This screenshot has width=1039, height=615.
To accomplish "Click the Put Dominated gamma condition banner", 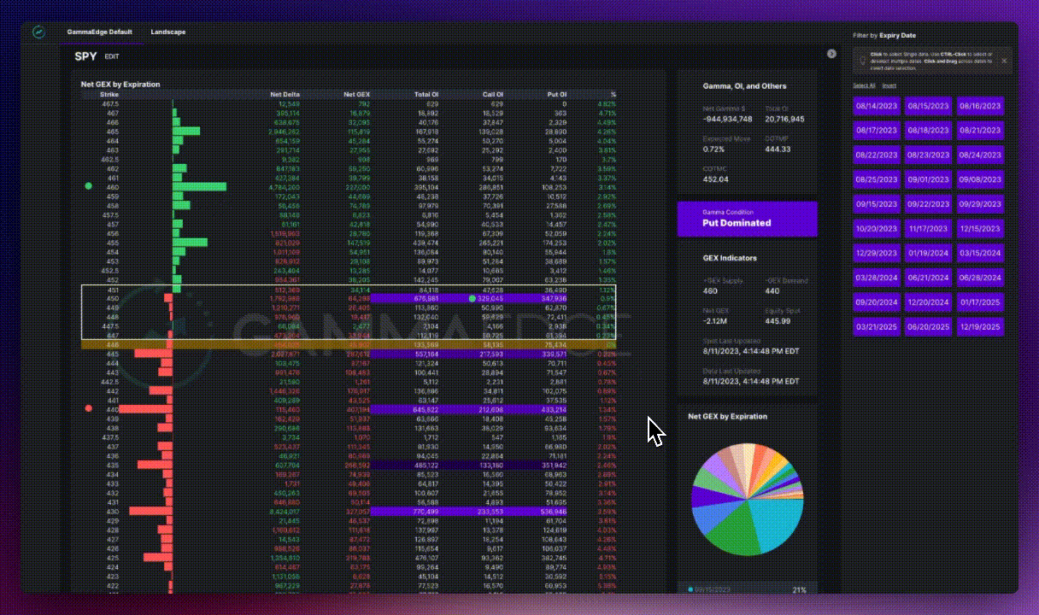I will click(748, 219).
